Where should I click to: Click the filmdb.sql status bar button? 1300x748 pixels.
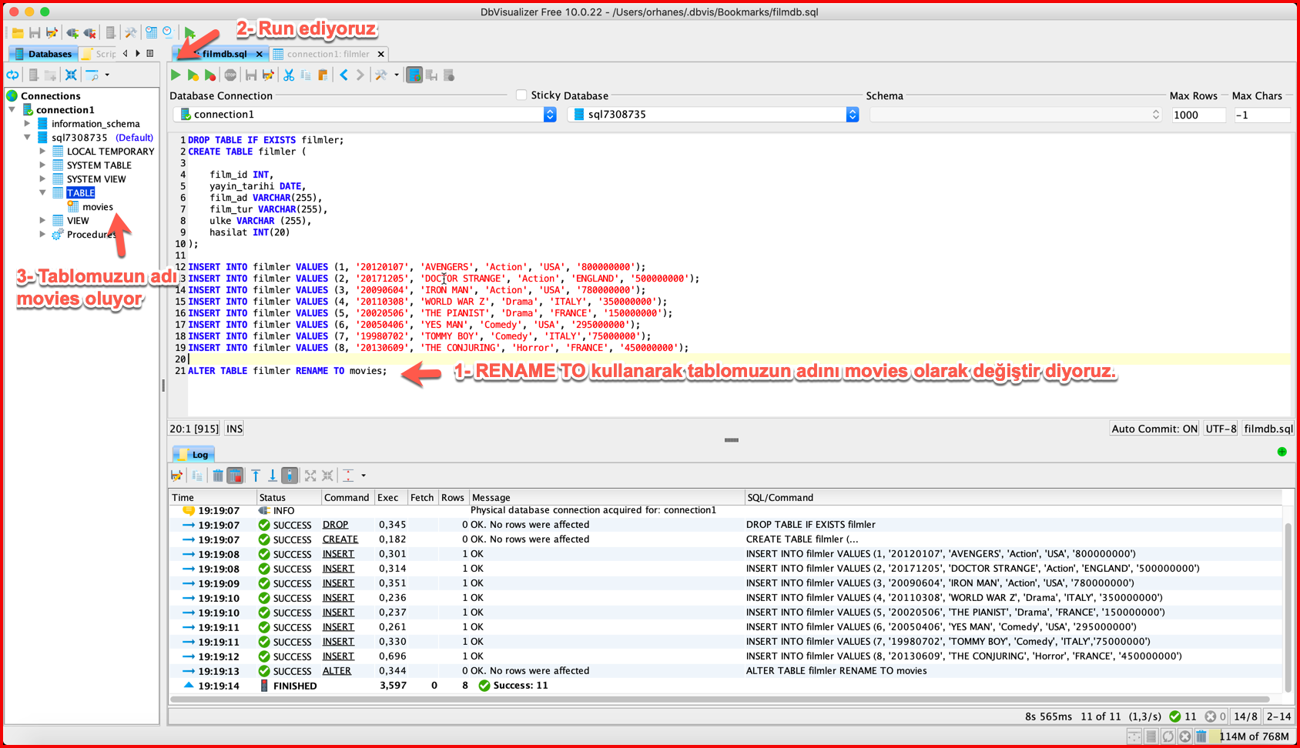1268,429
